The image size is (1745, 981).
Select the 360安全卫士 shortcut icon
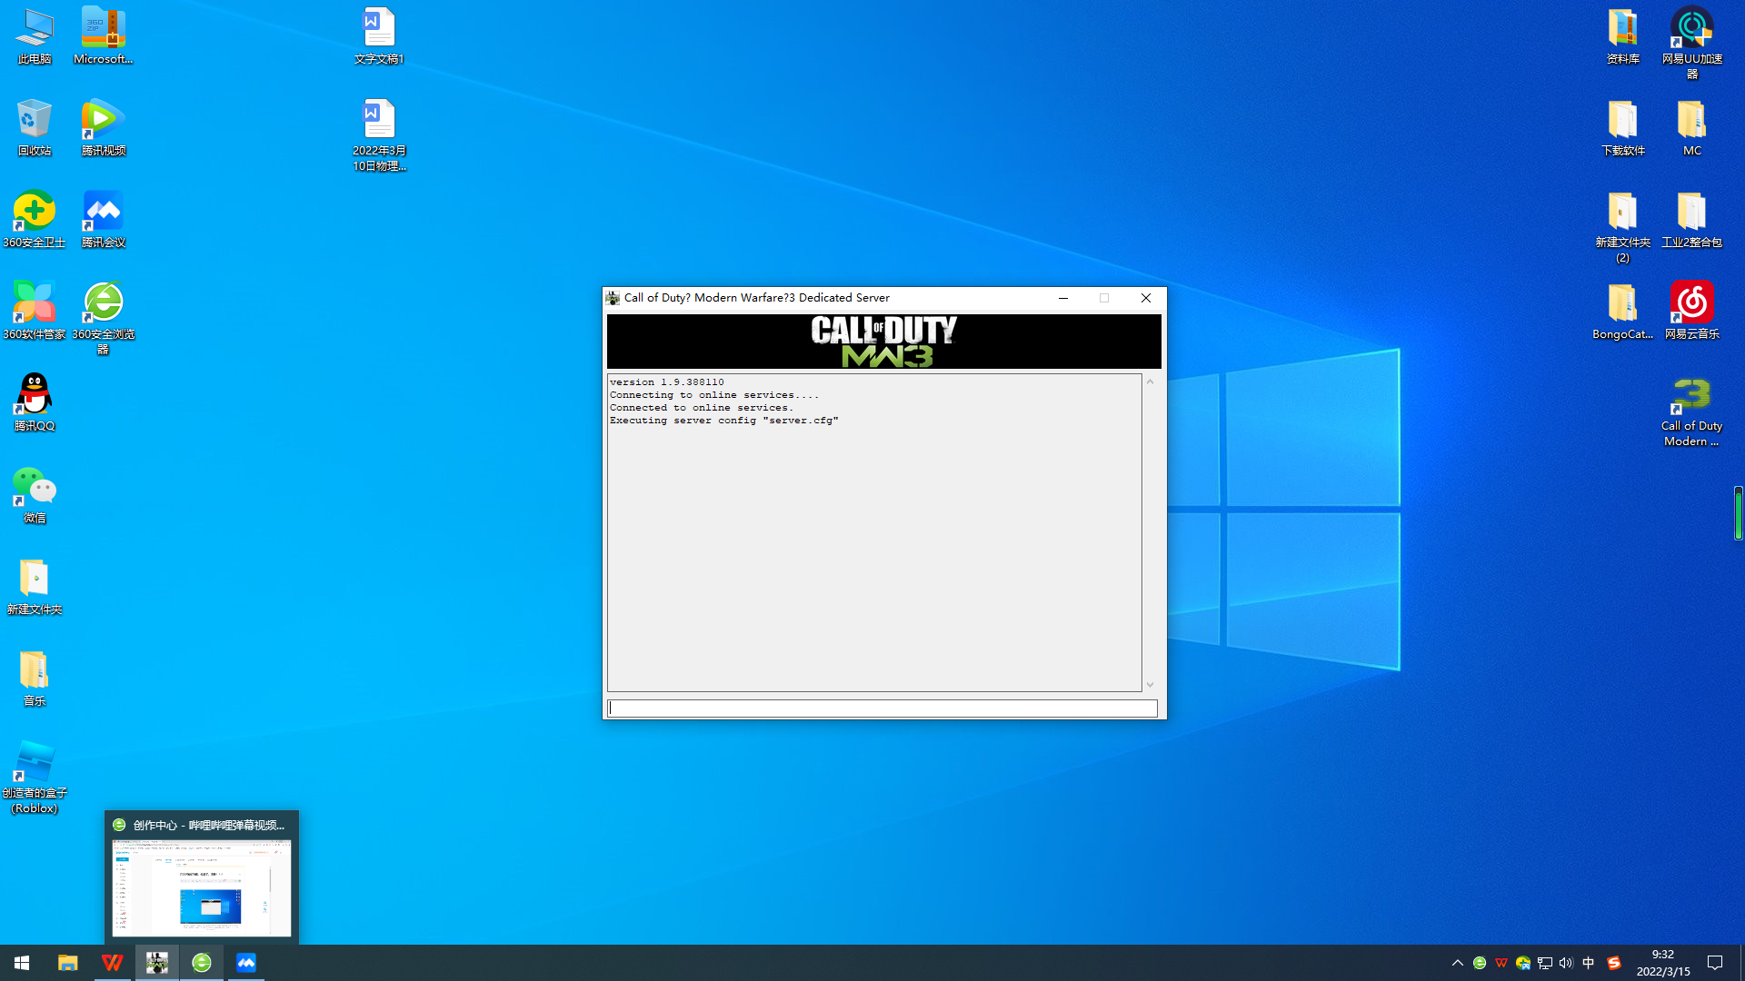[x=35, y=220]
